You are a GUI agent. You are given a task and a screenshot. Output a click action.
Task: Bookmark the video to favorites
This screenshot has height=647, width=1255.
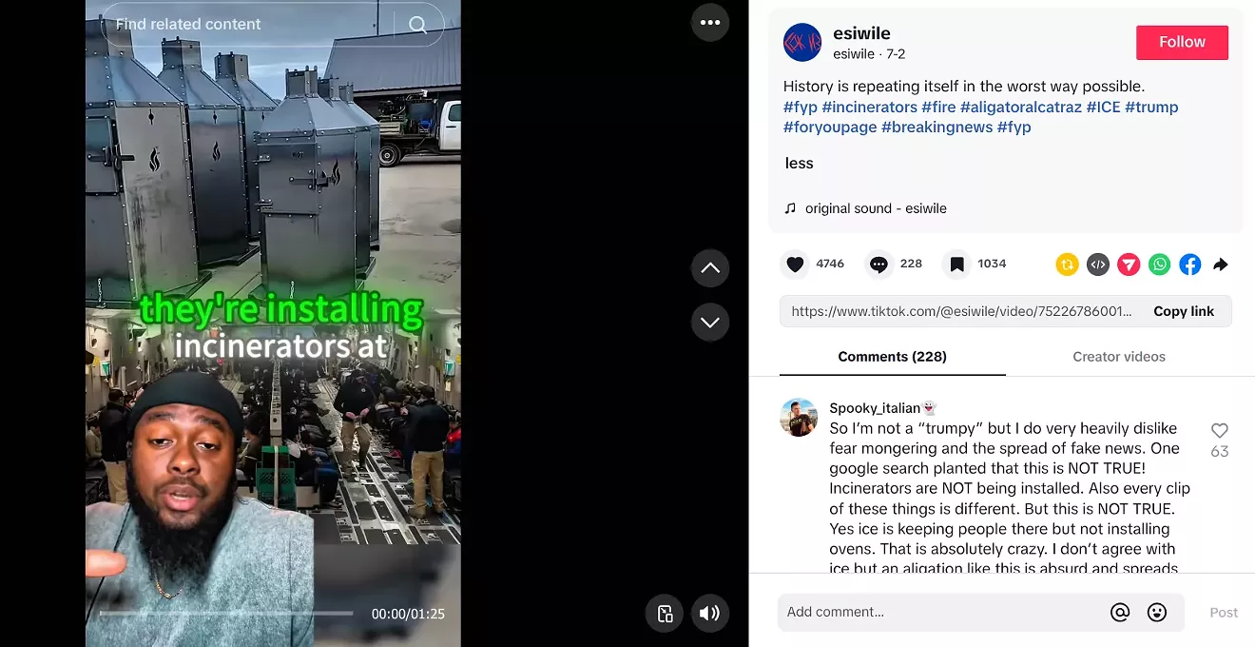pyautogui.click(x=957, y=265)
